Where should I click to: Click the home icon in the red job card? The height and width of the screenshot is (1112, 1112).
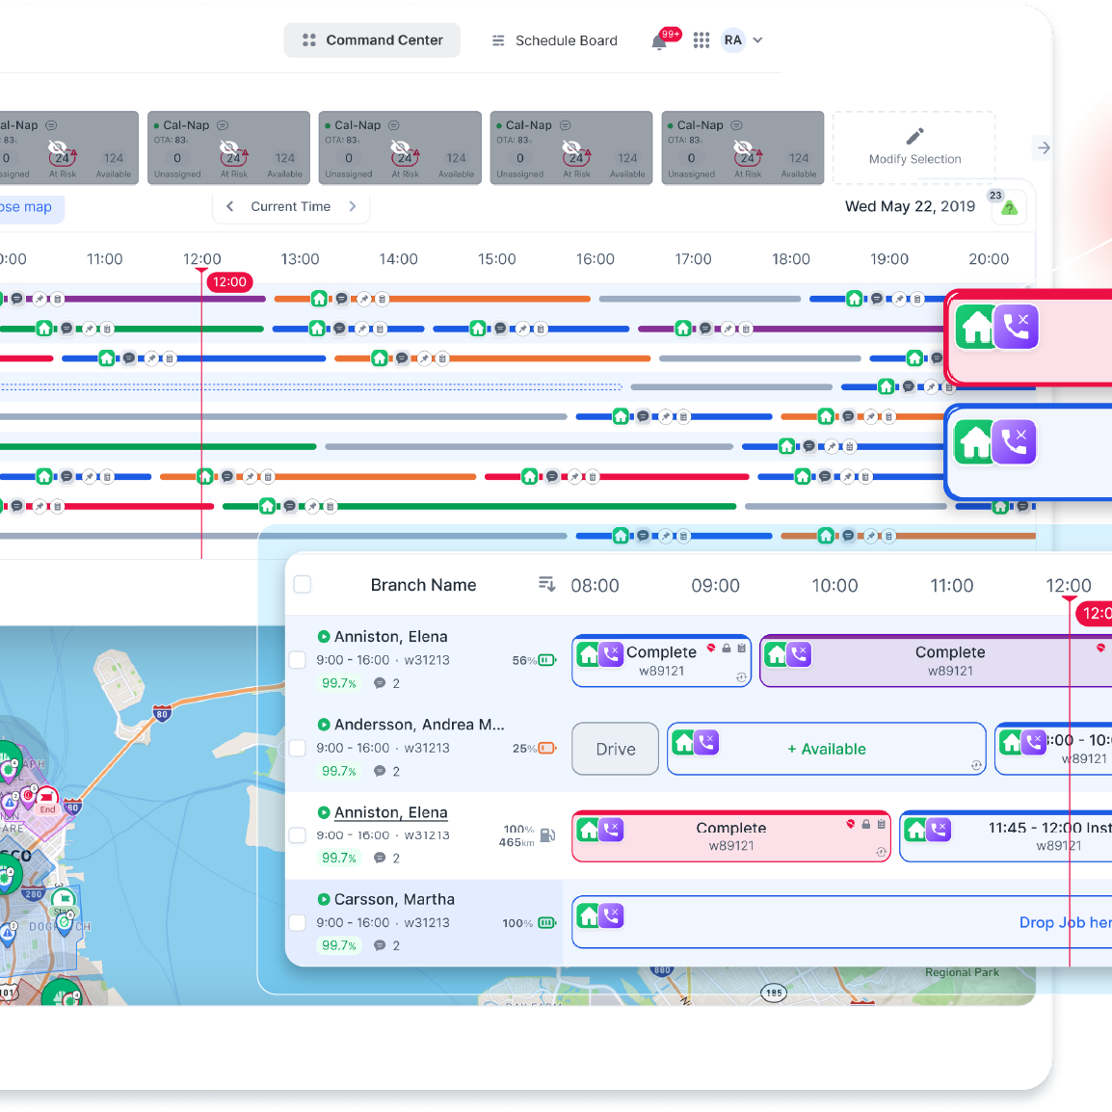(x=975, y=328)
